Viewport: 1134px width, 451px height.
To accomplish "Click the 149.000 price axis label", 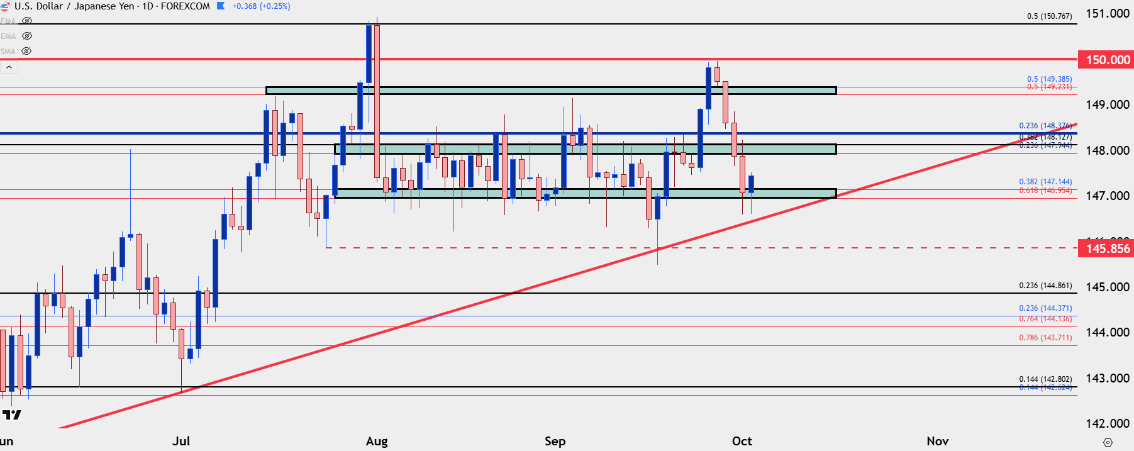I will point(1108,104).
